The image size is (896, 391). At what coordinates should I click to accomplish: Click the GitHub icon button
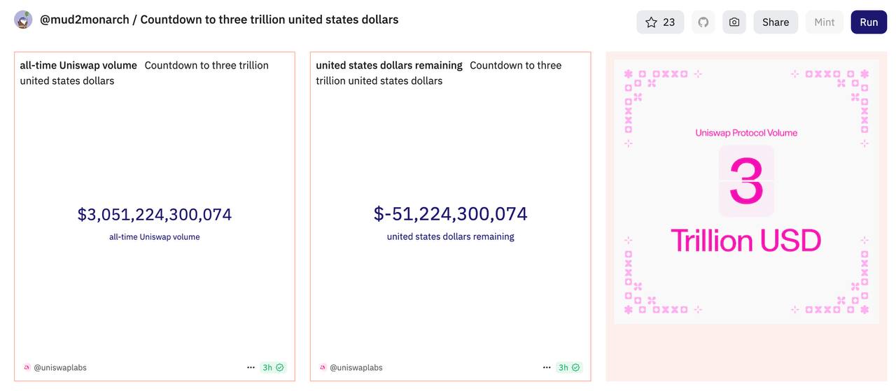(x=703, y=22)
